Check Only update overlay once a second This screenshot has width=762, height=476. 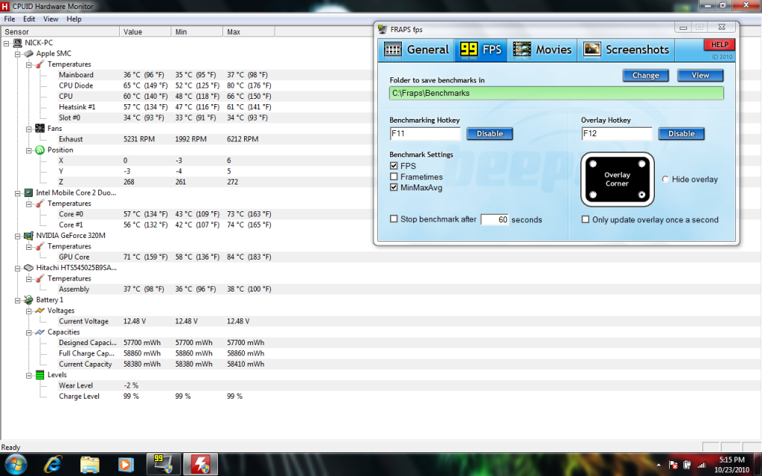click(x=586, y=219)
